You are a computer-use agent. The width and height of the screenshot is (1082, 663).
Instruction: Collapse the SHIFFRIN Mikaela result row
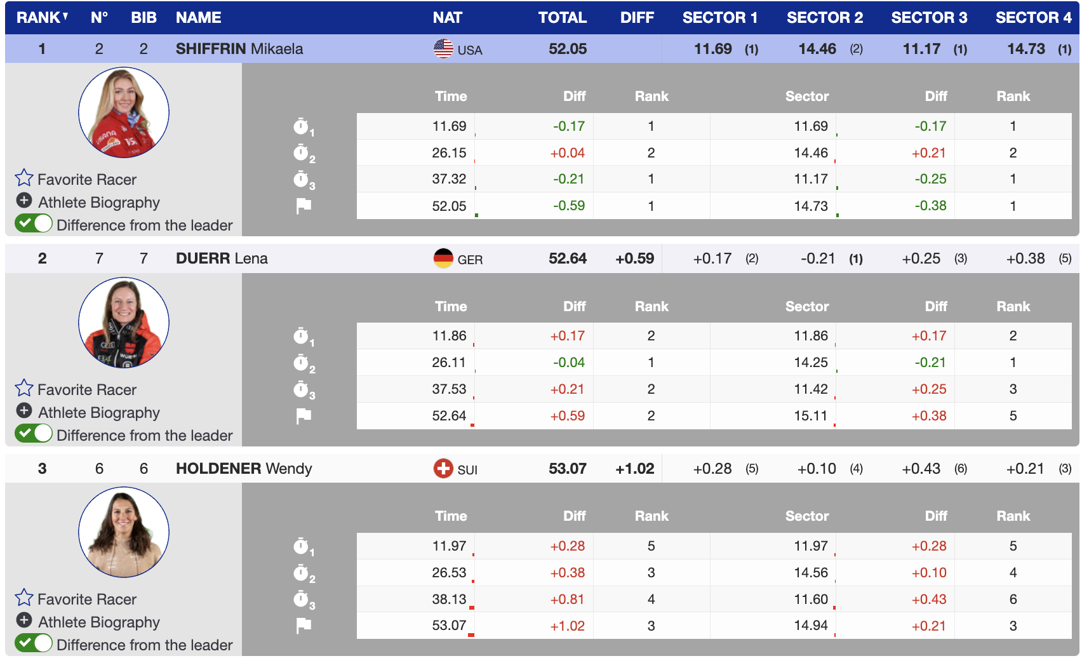click(239, 49)
